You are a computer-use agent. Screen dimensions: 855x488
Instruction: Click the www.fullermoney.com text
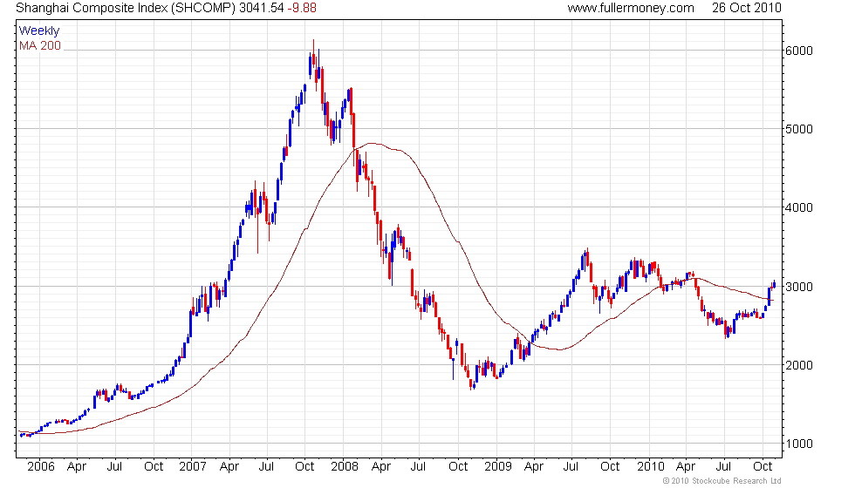click(x=630, y=8)
